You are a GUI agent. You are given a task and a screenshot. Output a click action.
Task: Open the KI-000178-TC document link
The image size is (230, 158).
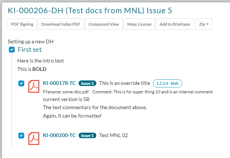59,83
